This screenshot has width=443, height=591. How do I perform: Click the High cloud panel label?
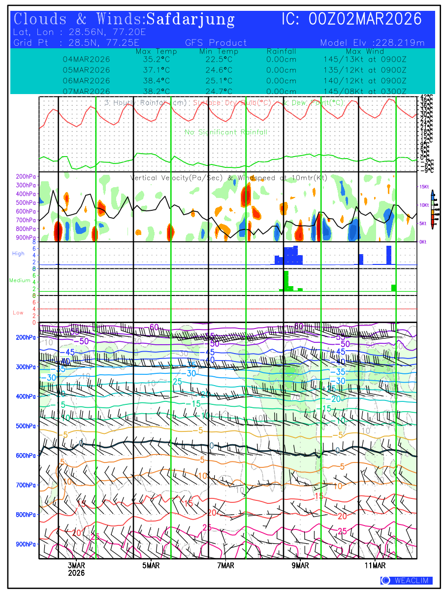18,253
